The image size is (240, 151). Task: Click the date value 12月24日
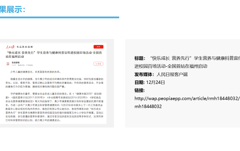point(155,83)
